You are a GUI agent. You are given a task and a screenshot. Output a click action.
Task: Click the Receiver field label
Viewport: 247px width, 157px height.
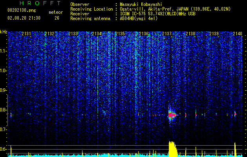click(80, 14)
